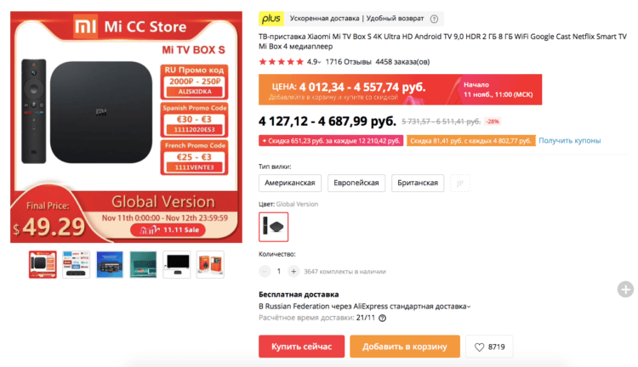638x367 pixels.
Task: Click the help icon next to Удобный возврат
Action: pos(434,19)
